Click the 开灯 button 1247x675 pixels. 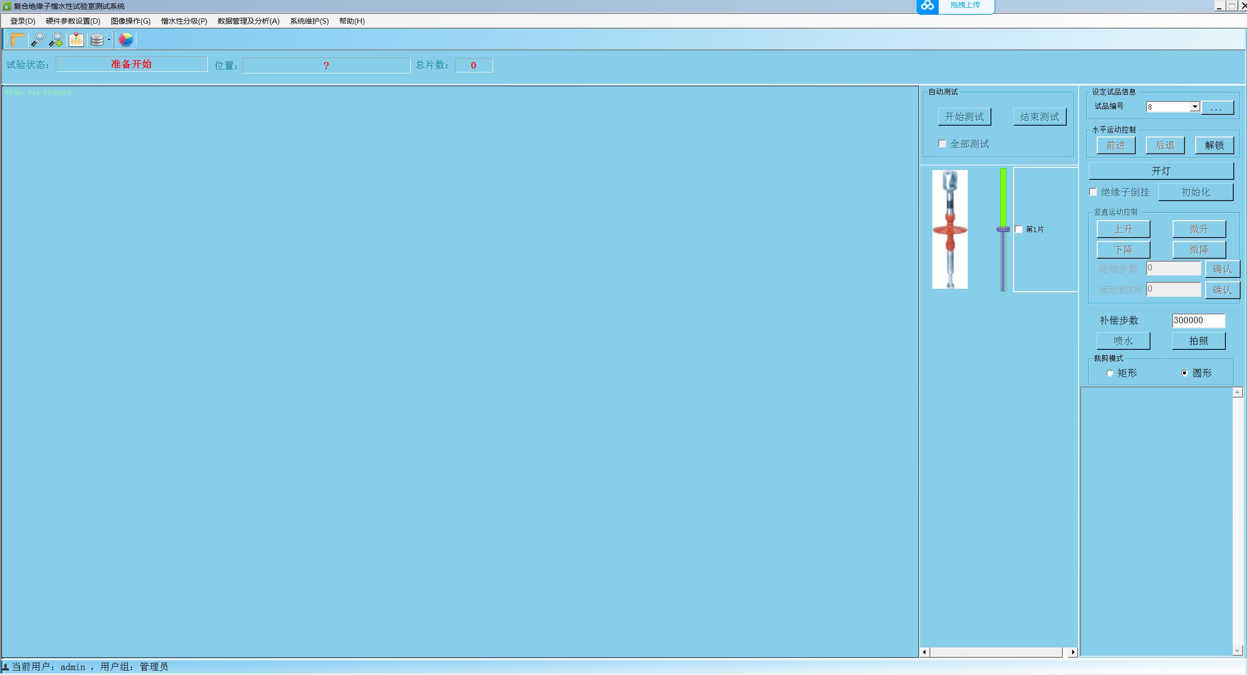(1160, 171)
